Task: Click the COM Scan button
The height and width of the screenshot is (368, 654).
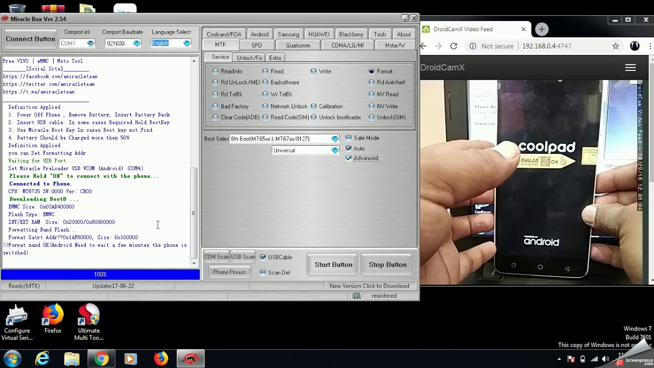Action: click(217, 257)
